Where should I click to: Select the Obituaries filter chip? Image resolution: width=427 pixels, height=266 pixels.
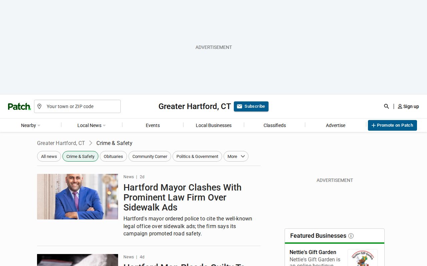[x=113, y=156]
